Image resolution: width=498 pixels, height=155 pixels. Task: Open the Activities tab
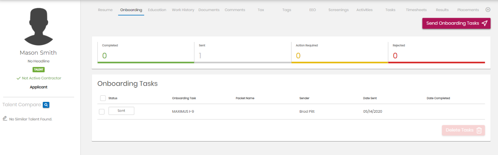coord(364,10)
